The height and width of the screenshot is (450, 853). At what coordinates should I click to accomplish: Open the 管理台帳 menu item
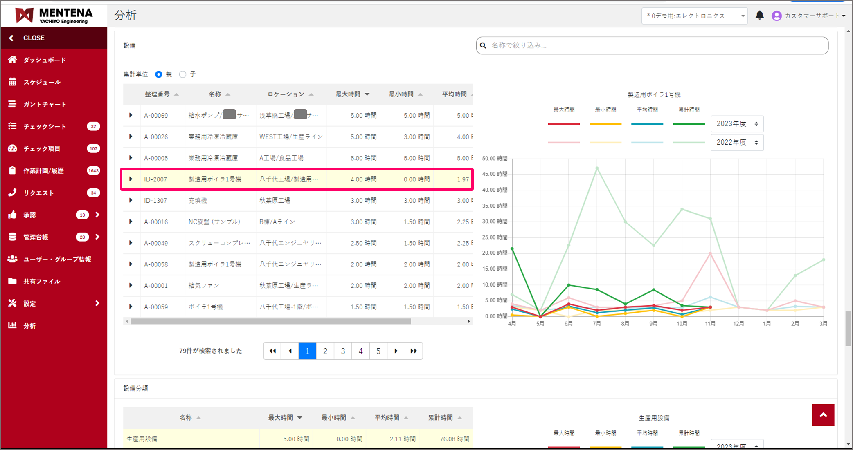[x=36, y=237]
